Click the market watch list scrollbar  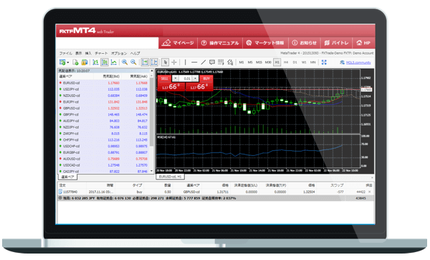pyautogui.click(x=152, y=123)
